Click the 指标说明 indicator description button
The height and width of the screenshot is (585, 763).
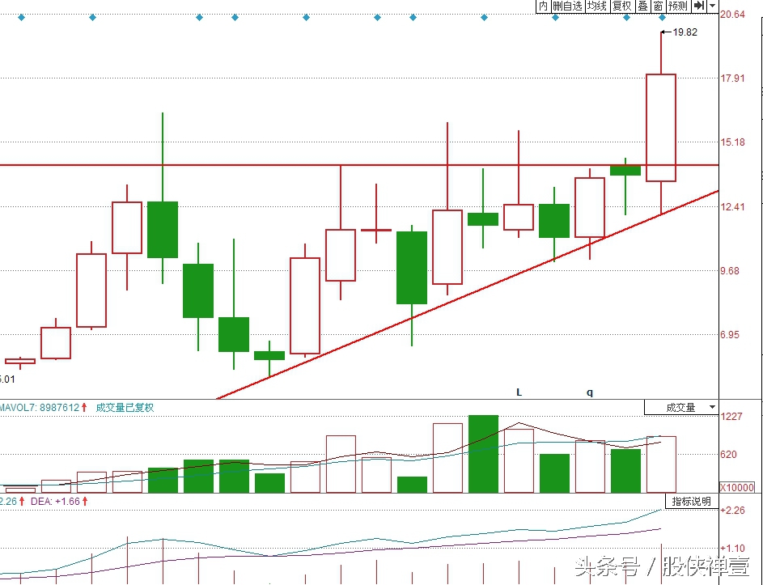[691, 501]
